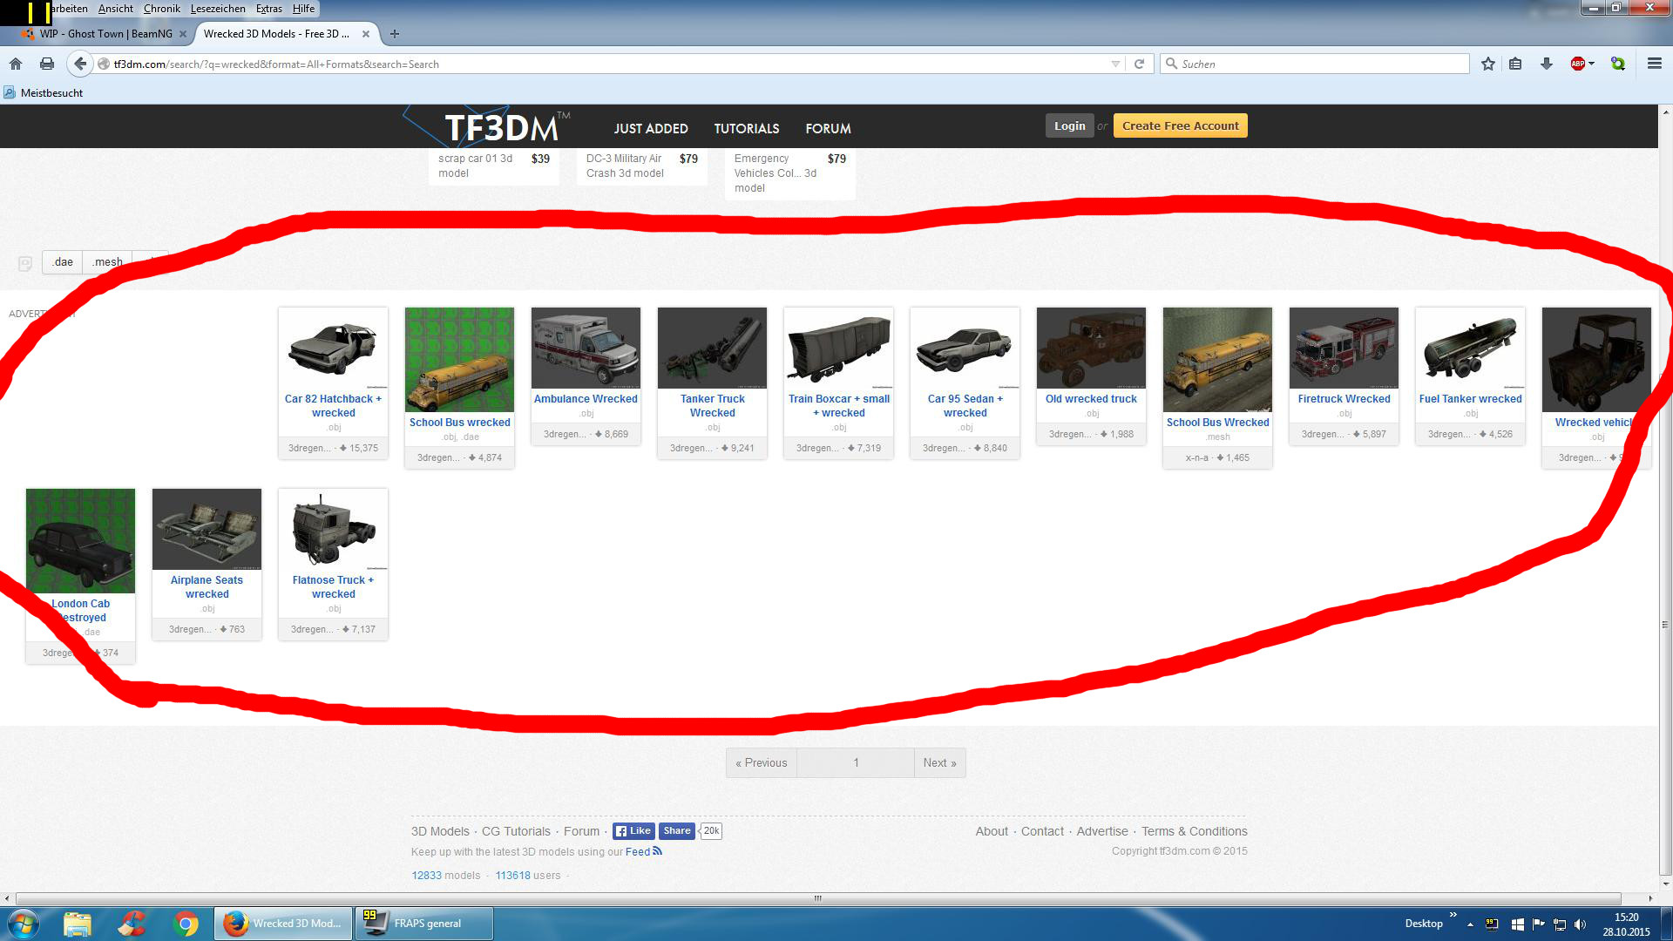Launch Google Chrome from the taskbar
This screenshot has width=1673, height=941.
point(185,924)
